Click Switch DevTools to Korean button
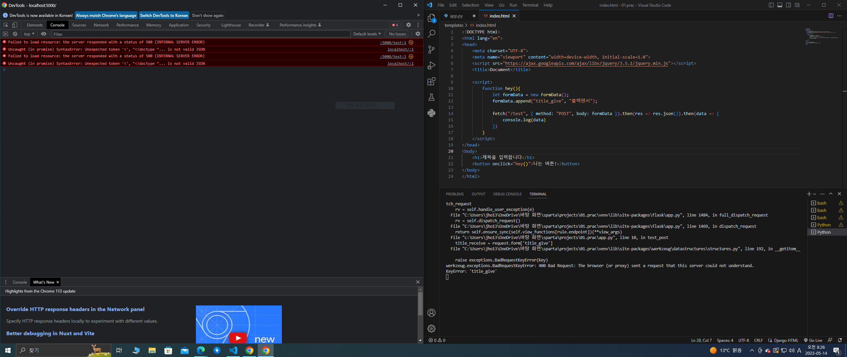Screen dimensions: 847x357 [x=164, y=16]
